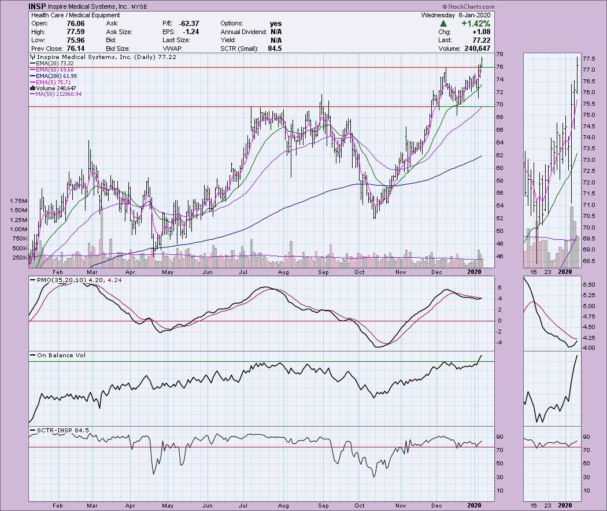The width and height of the screenshot is (607, 511).
Task: Click the EMA(20) 73.32 legend entry
Action: coord(51,63)
